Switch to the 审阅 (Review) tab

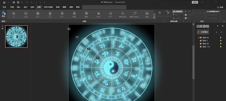(58, 7)
